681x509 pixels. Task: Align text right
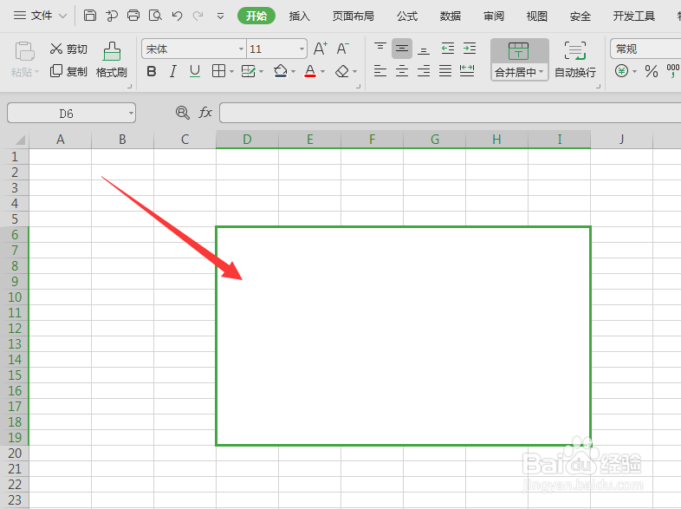pos(424,70)
